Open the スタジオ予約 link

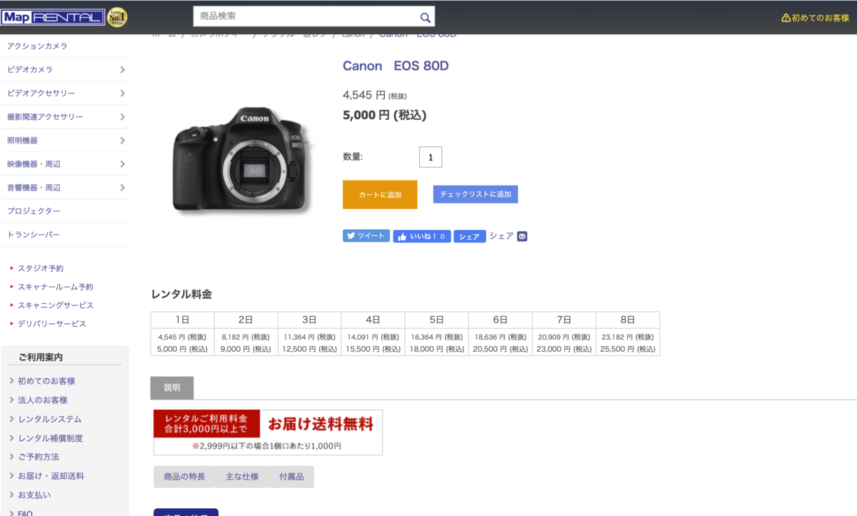(x=41, y=268)
